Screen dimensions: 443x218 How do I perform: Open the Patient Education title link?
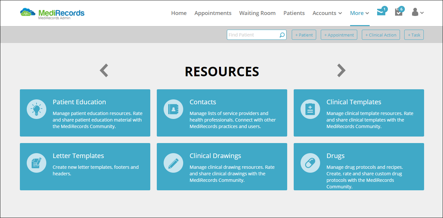pyautogui.click(x=79, y=102)
